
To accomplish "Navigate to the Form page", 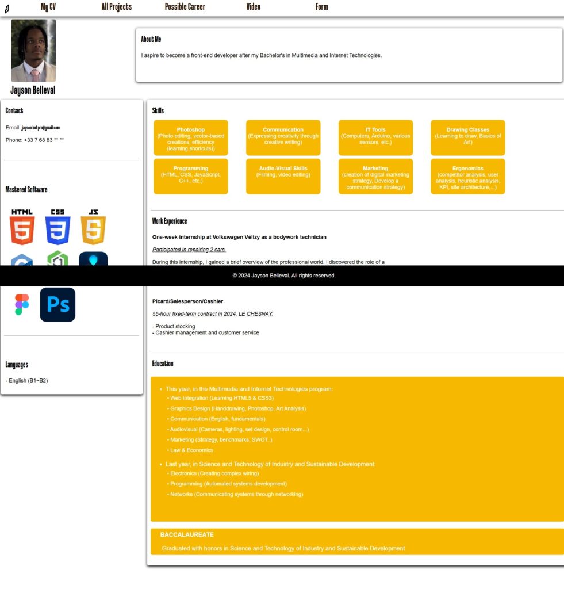I will pos(321,7).
